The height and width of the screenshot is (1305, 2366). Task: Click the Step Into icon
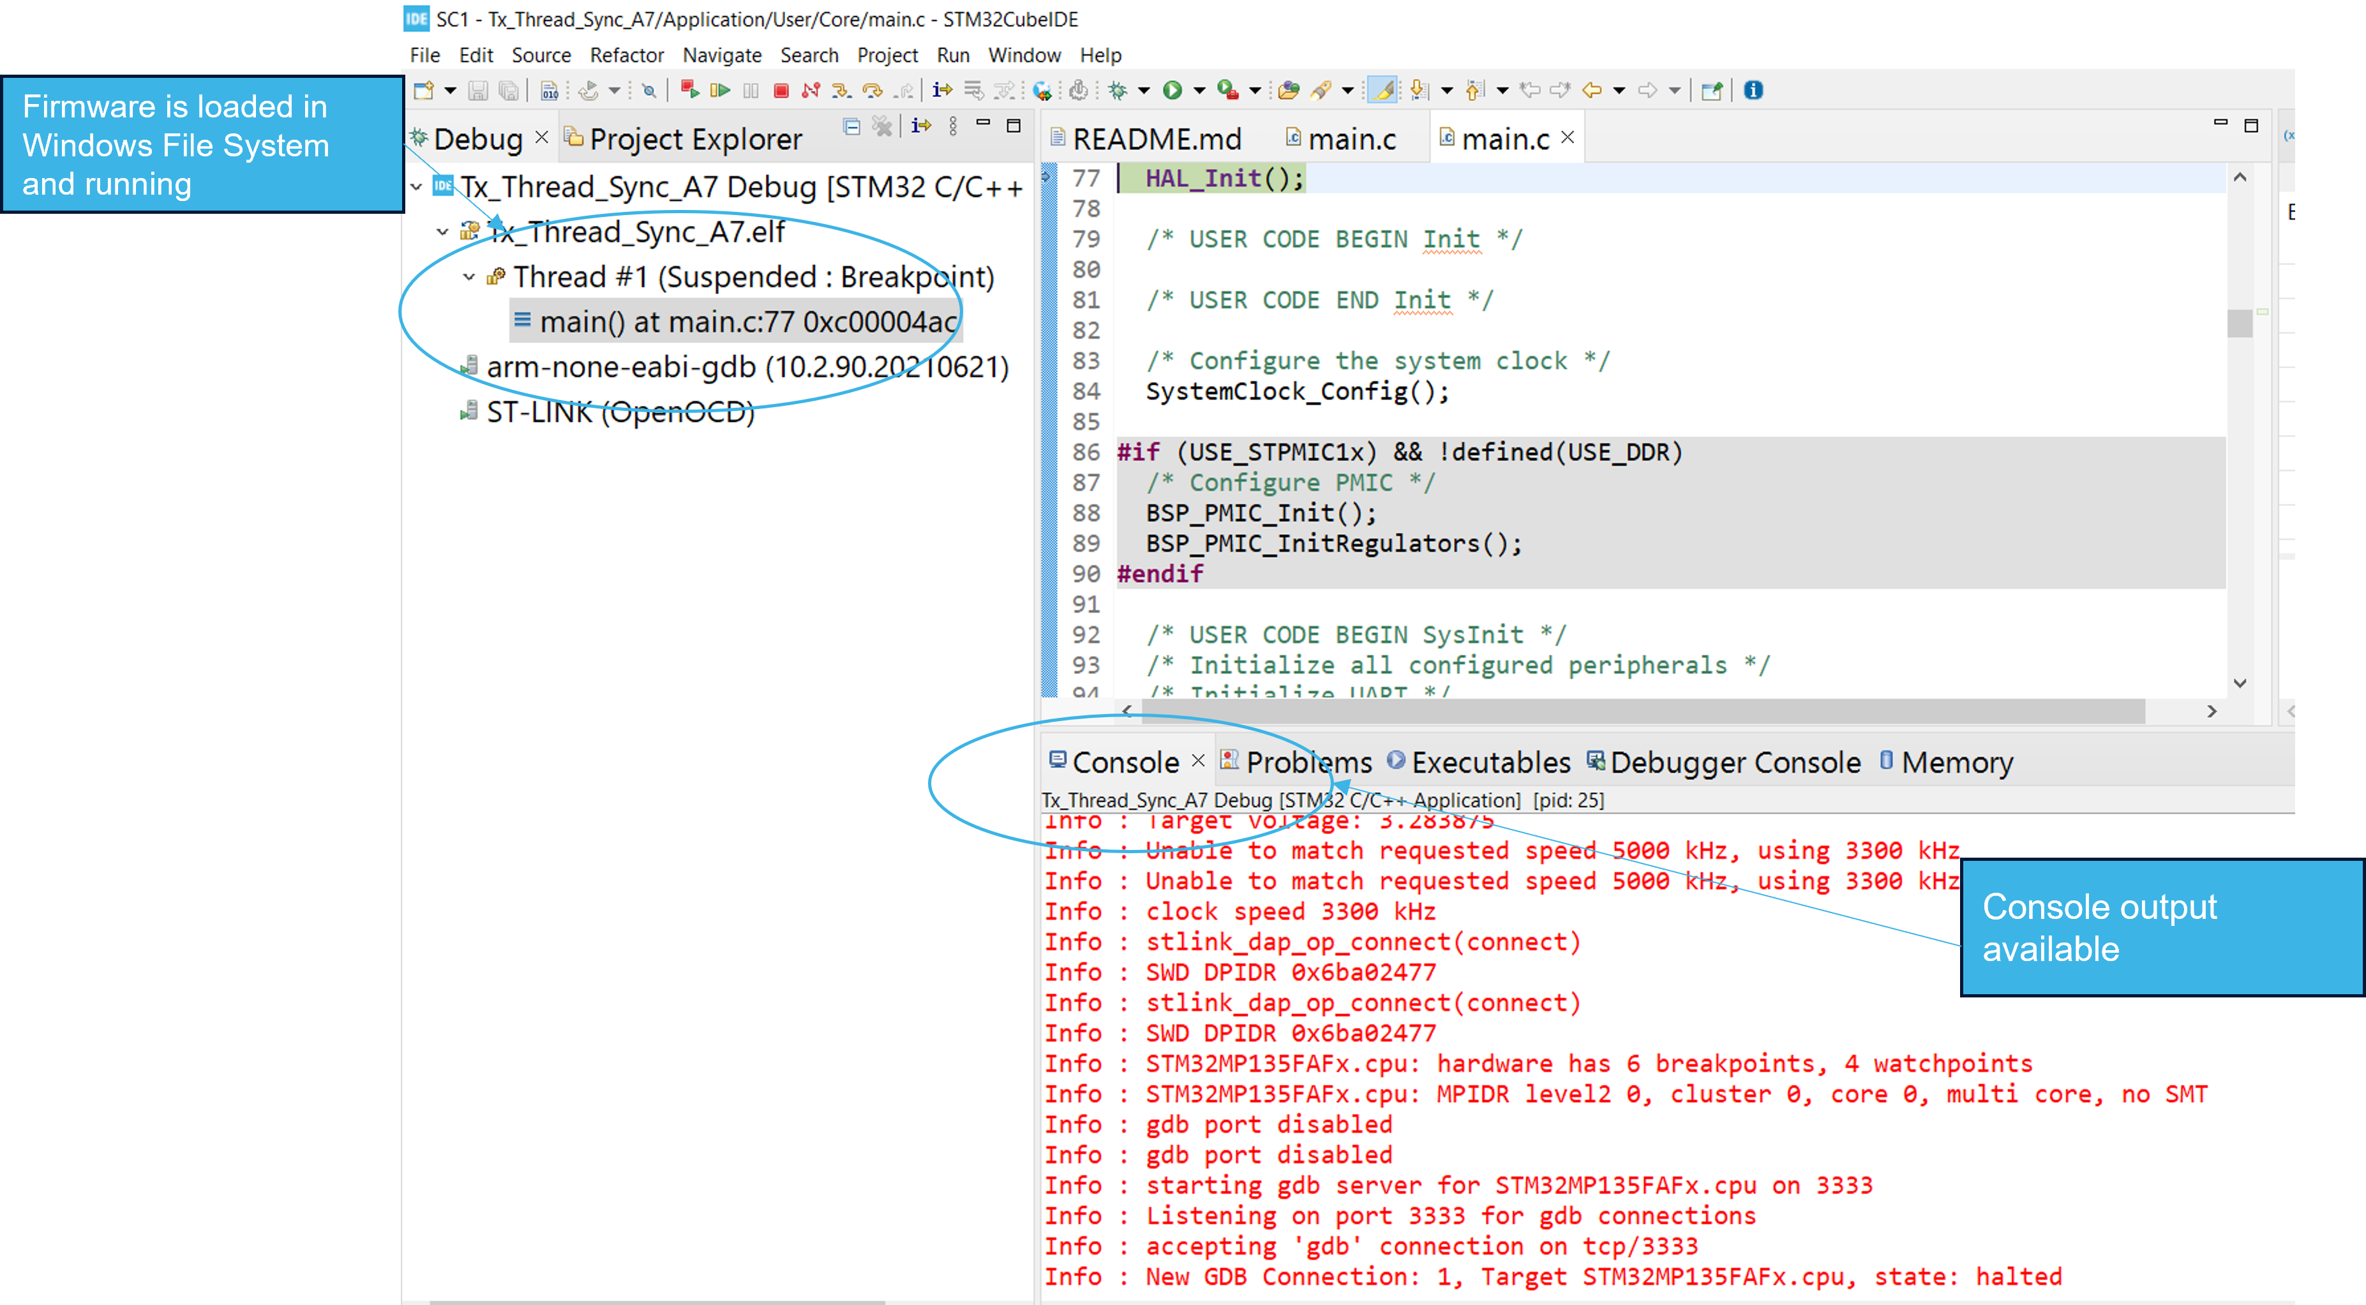(841, 90)
